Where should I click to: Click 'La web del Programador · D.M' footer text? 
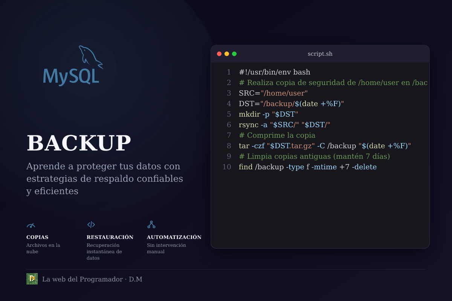(92, 279)
